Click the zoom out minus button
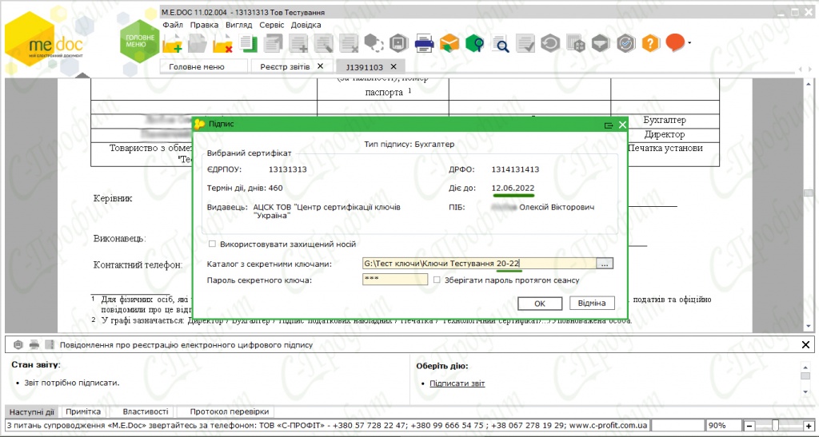Image resolution: width=819 pixels, height=437 pixels. (x=749, y=426)
